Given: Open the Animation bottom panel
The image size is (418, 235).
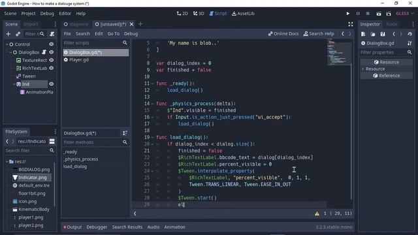Looking at the screenshot, I should [174, 227].
